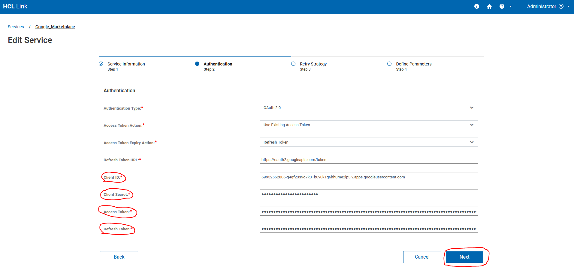Click the Authentication Type label
574x267 pixels.
(x=123, y=108)
